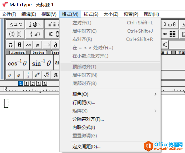Insert the theta symbol from symbol row
Screen dimensions: 185x153
(19, 45)
